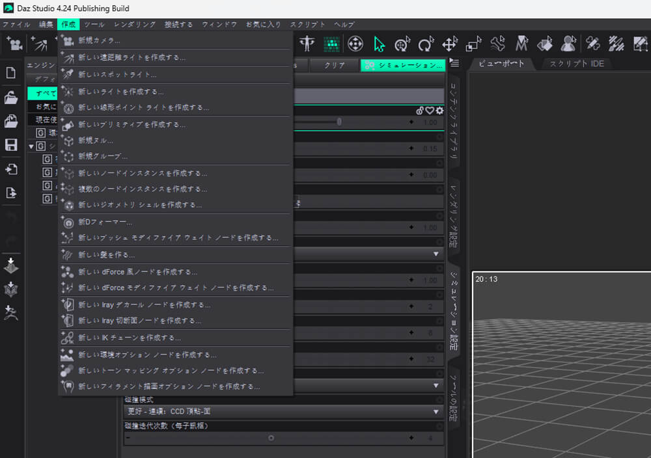Click the Merge file folder icon

tap(11, 121)
